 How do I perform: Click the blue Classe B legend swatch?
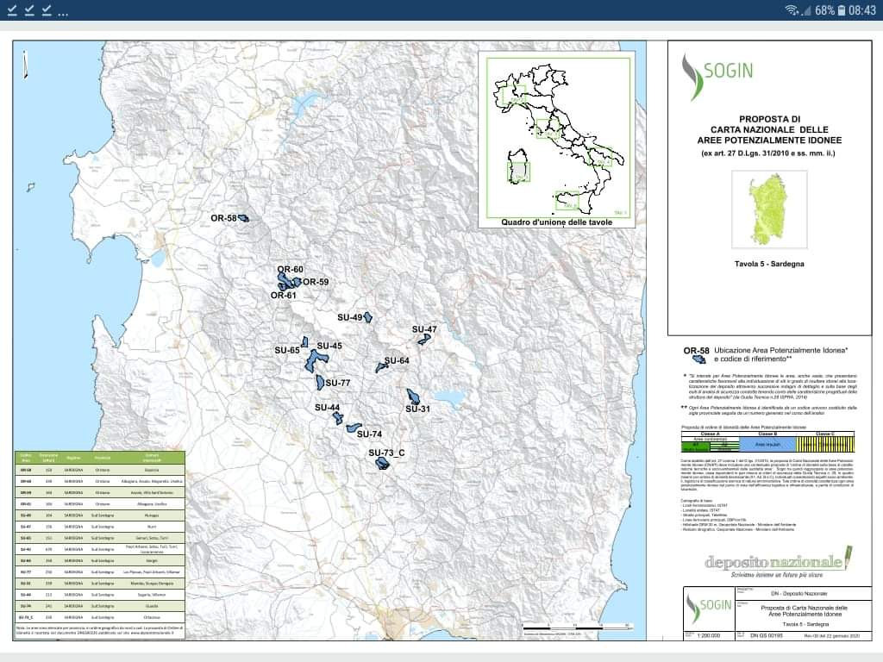(x=766, y=444)
